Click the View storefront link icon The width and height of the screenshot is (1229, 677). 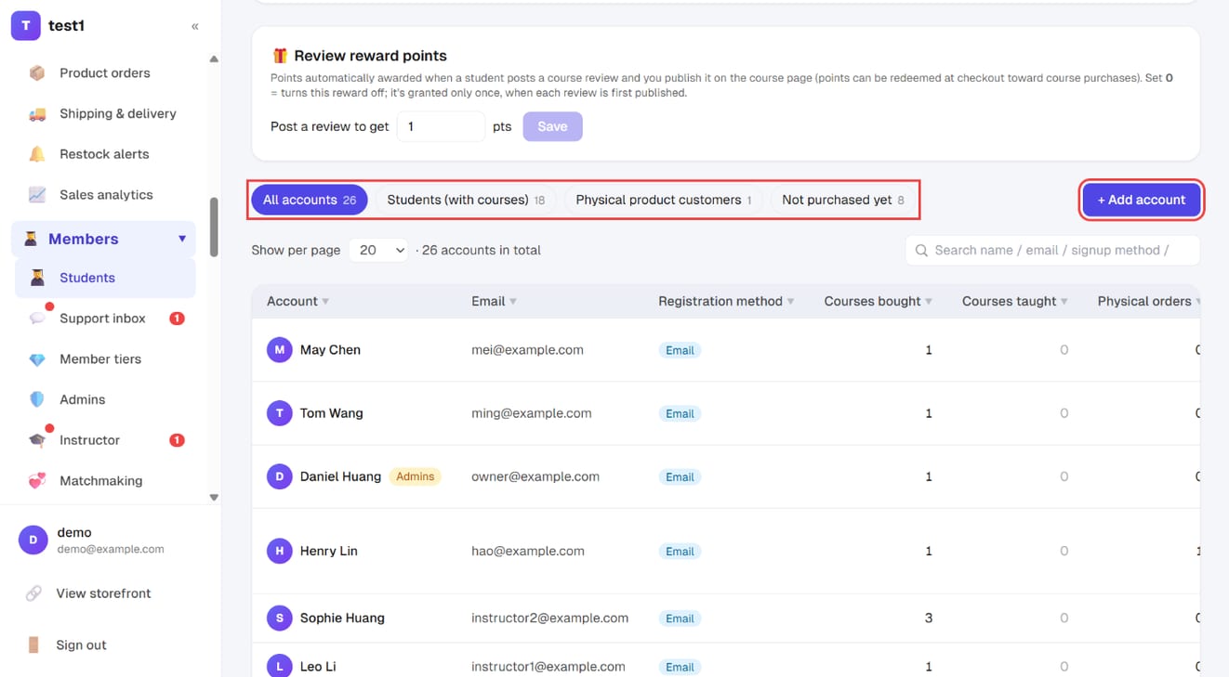[33, 593]
